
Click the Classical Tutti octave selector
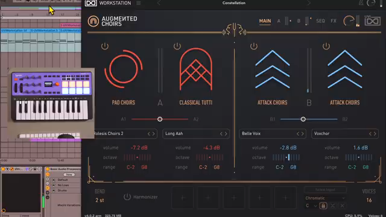click(x=209, y=157)
